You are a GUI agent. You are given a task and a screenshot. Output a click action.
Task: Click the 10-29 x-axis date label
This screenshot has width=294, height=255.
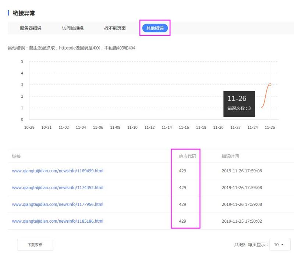(x=29, y=127)
